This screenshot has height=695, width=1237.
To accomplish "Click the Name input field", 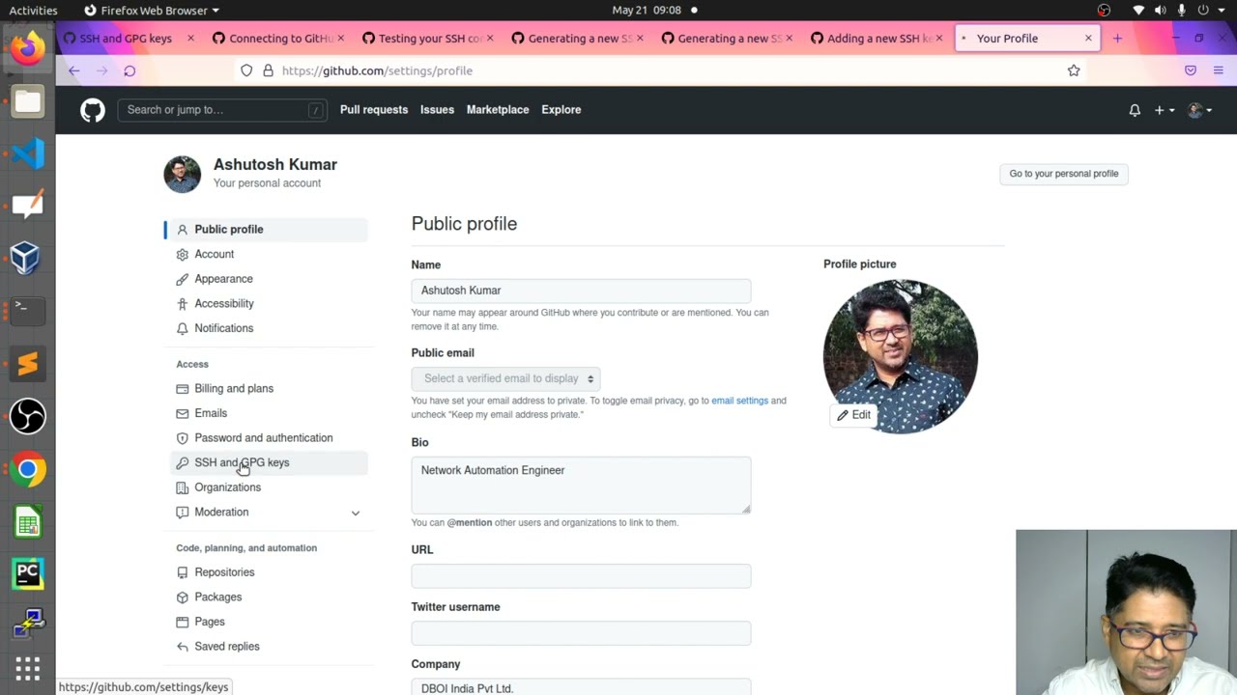I will (x=581, y=291).
